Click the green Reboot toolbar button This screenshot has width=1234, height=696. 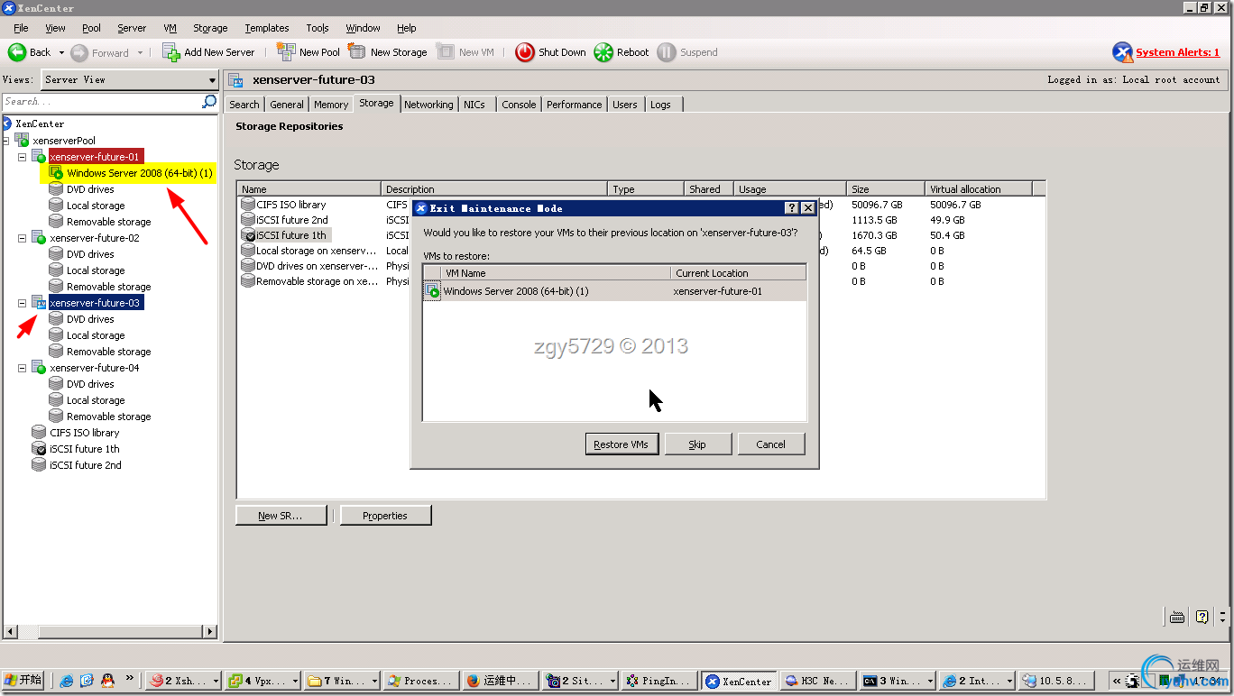[622, 52]
